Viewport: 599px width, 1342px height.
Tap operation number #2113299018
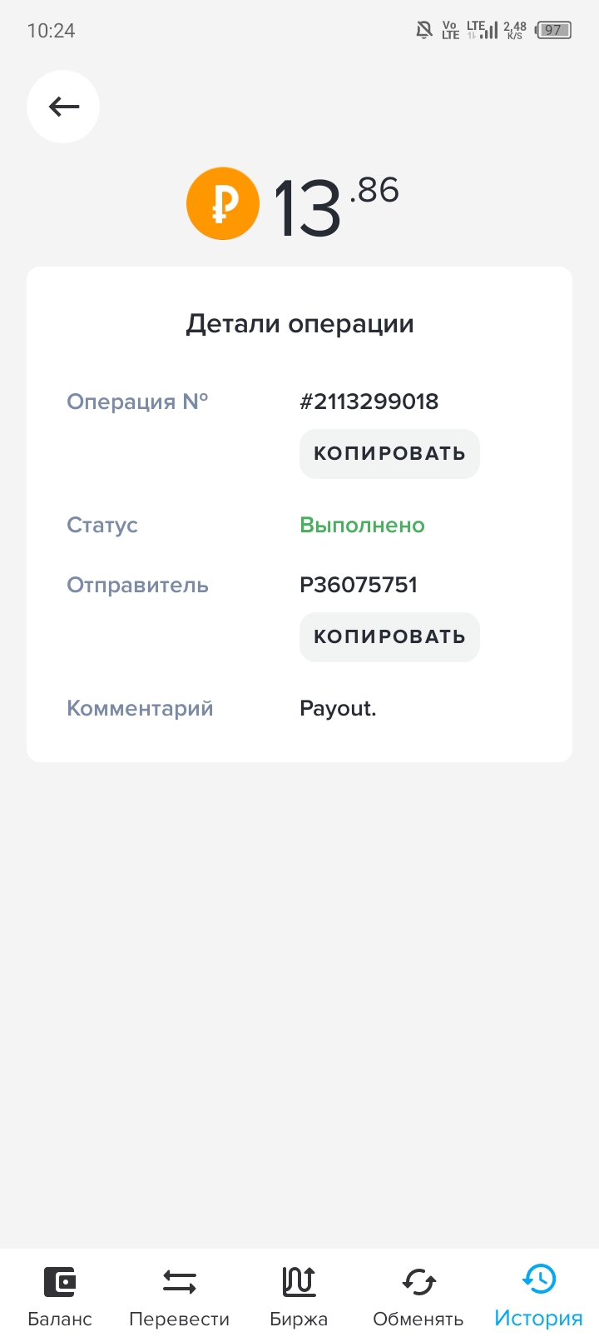[369, 402]
